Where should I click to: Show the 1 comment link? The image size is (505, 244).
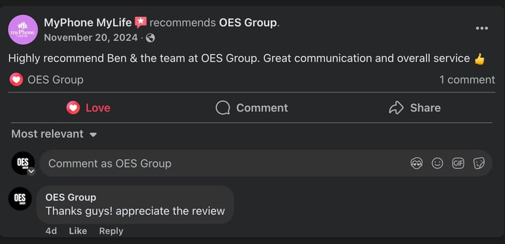click(x=467, y=80)
